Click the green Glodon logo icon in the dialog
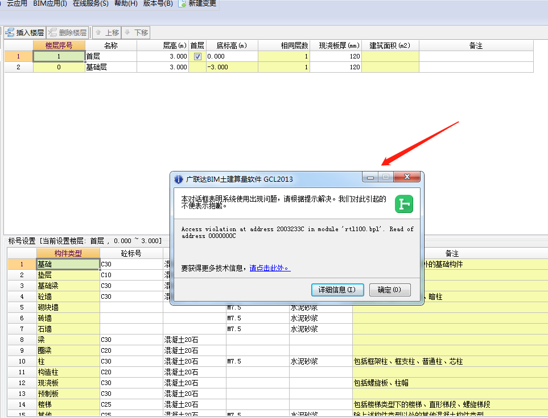This screenshot has width=548, height=418. [x=404, y=204]
